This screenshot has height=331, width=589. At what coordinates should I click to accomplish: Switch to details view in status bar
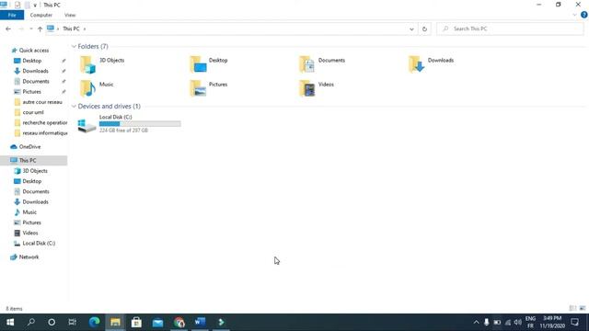[572, 309]
